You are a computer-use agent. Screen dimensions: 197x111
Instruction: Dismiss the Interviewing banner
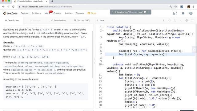coord(148,12)
